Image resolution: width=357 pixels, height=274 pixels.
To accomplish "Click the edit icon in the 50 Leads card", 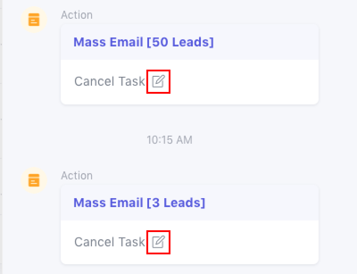I will [158, 81].
